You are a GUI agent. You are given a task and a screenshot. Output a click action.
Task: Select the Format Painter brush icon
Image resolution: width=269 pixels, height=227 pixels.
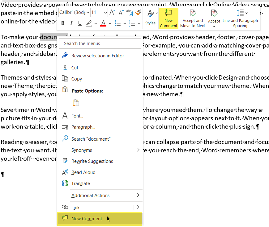click(x=138, y=13)
